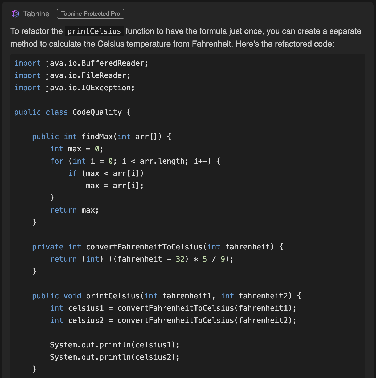This screenshot has height=378, width=376.
Task: Click the Tabnine name label
Action: click(36, 14)
